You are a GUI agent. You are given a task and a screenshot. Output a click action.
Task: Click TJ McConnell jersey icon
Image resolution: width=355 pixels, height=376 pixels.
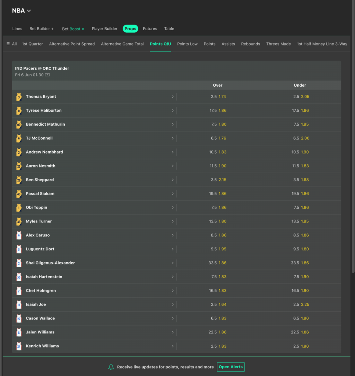click(19, 138)
